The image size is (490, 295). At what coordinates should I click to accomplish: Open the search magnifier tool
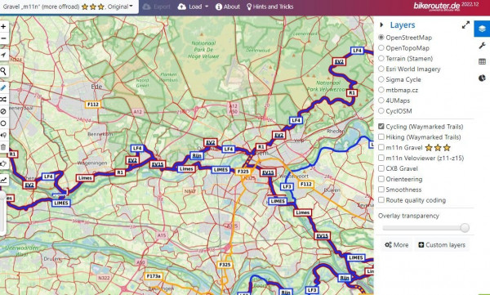[x=3, y=71]
